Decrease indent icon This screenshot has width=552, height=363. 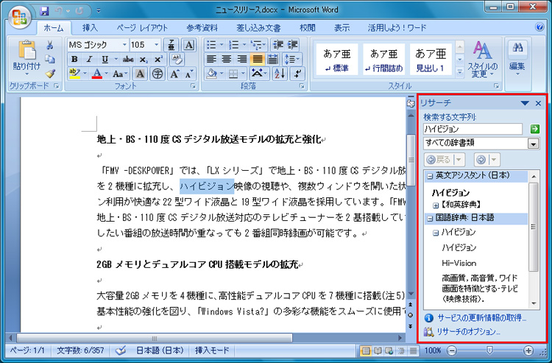point(278,45)
